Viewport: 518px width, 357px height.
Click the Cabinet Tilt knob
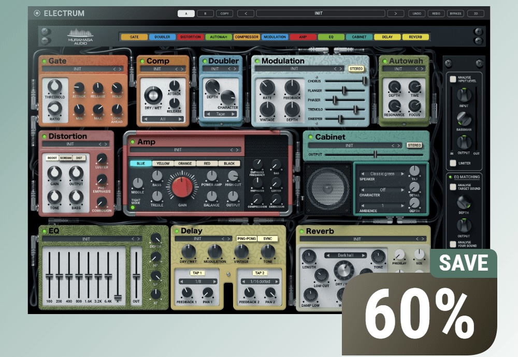(x=414, y=171)
